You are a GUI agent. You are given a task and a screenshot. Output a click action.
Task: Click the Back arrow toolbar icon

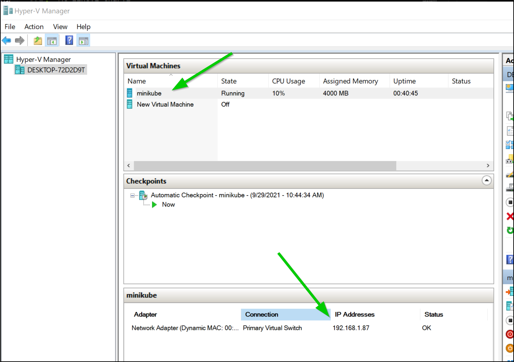tap(6, 40)
